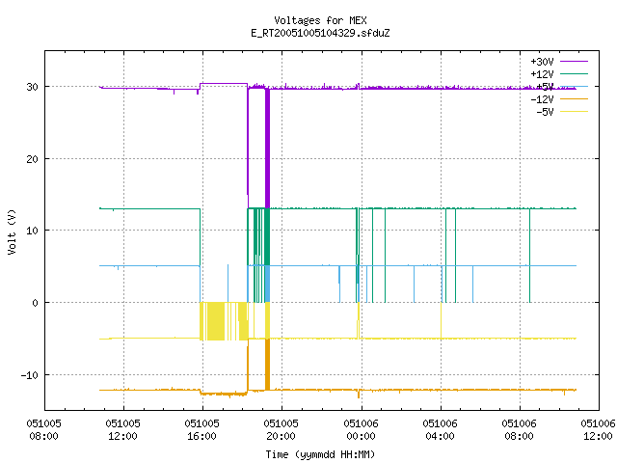The height and width of the screenshot is (463, 617).
Task: Click the y-axis tick label 10
Action: tap(32, 231)
